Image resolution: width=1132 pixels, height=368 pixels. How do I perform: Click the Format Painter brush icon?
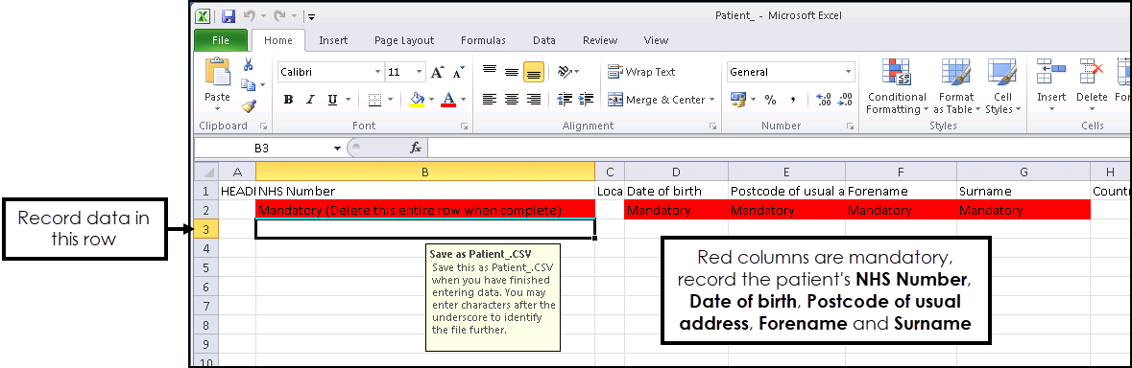249,105
